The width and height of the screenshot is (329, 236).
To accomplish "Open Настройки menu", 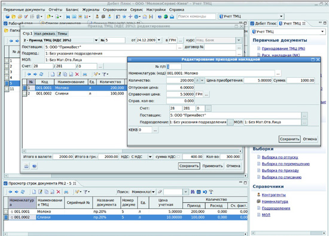I will 156,10.
